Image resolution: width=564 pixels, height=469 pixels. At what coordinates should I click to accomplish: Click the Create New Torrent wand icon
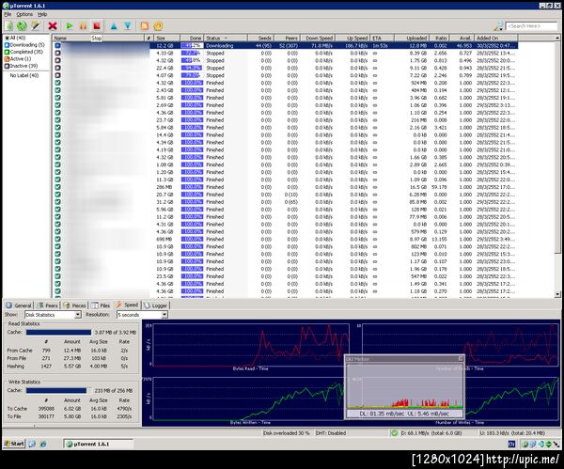tap(36, 26)
